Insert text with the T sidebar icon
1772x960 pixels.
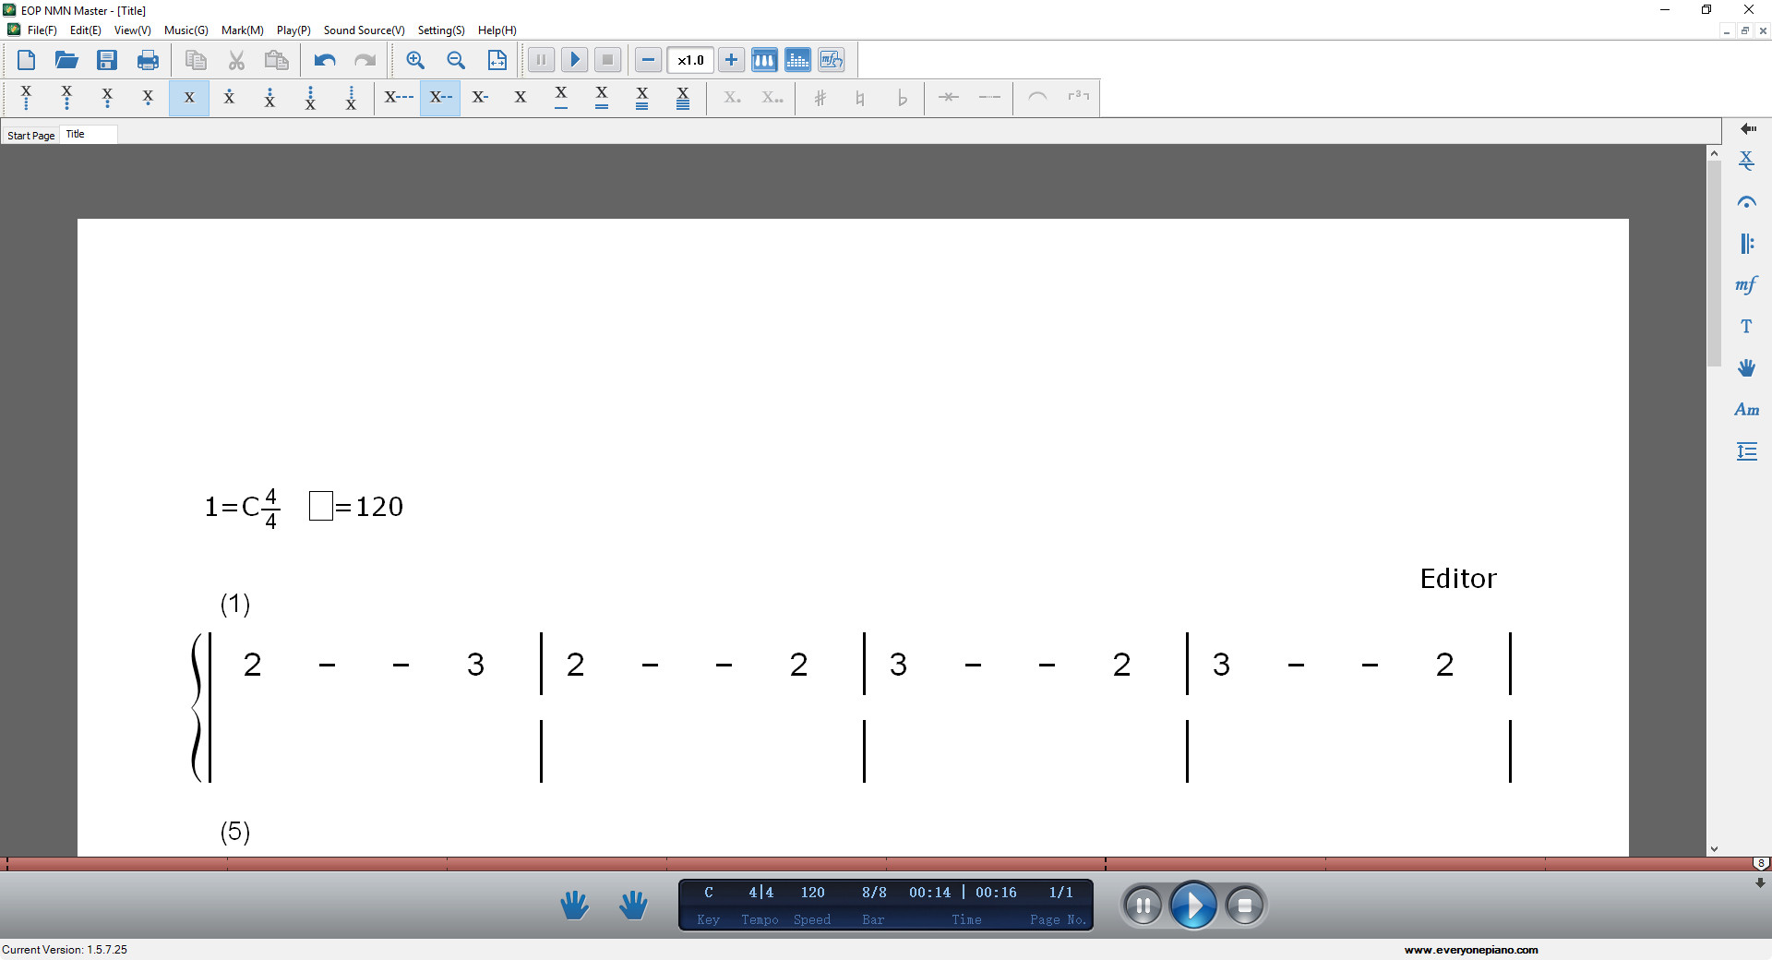point(1747,325)
